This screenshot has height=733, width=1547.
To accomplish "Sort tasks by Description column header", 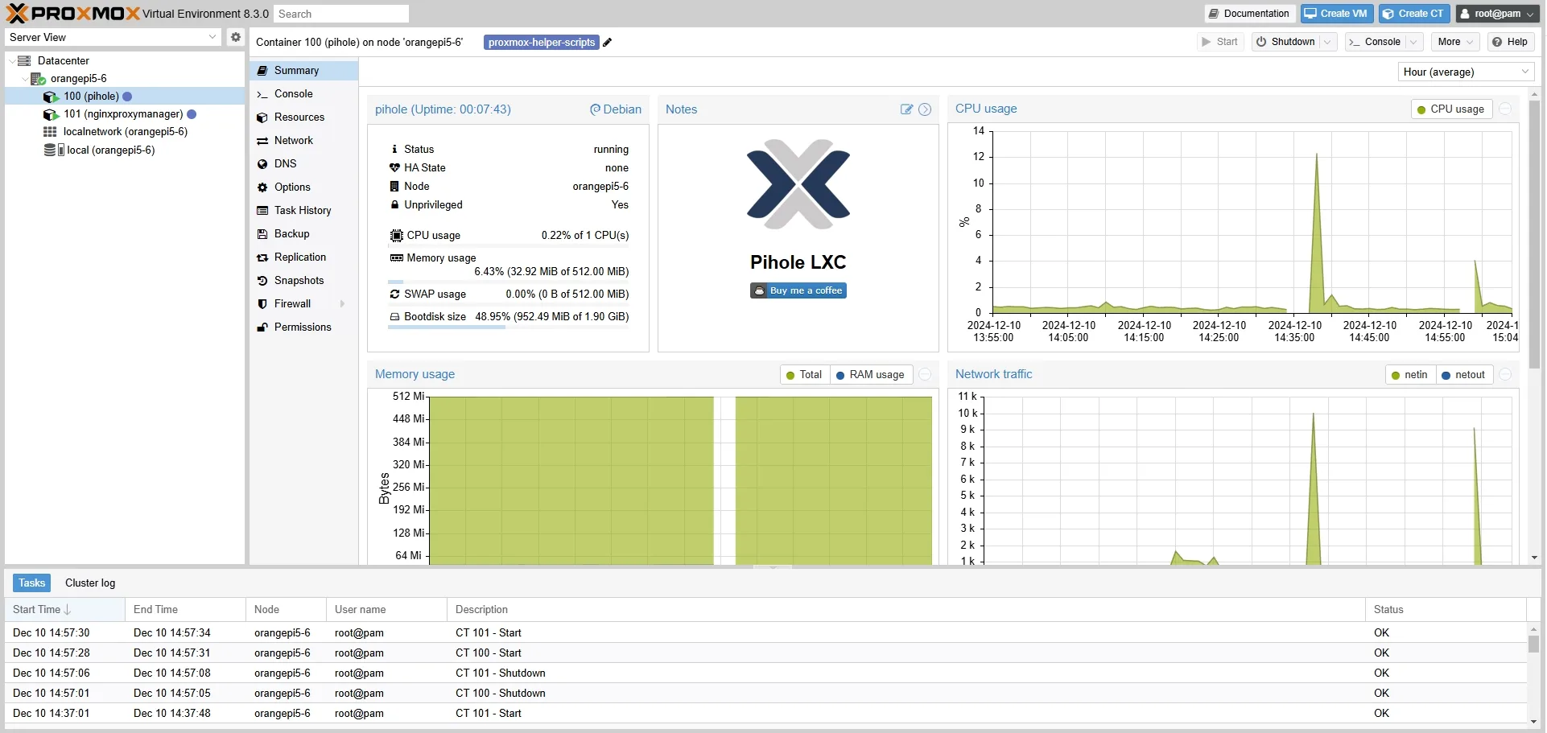I will (906, 610).
